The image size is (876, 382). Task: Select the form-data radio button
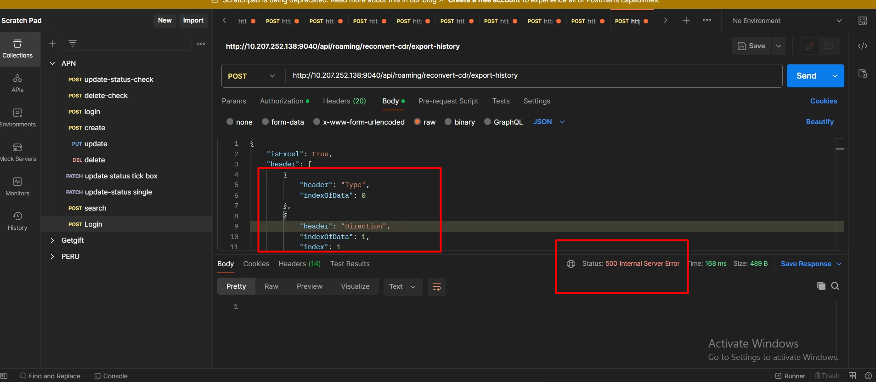[x=265, y=122]
